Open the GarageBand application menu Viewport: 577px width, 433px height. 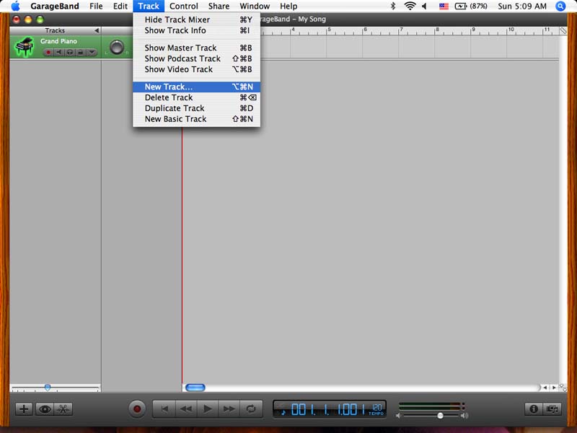[55, 6]
